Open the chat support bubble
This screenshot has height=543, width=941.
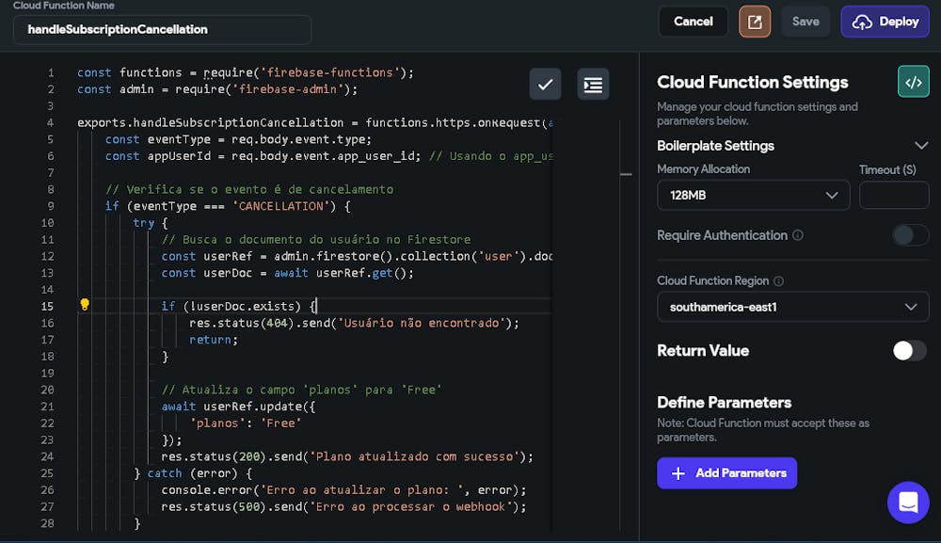click(908, 503)
